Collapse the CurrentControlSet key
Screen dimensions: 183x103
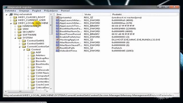click(20, 47)
